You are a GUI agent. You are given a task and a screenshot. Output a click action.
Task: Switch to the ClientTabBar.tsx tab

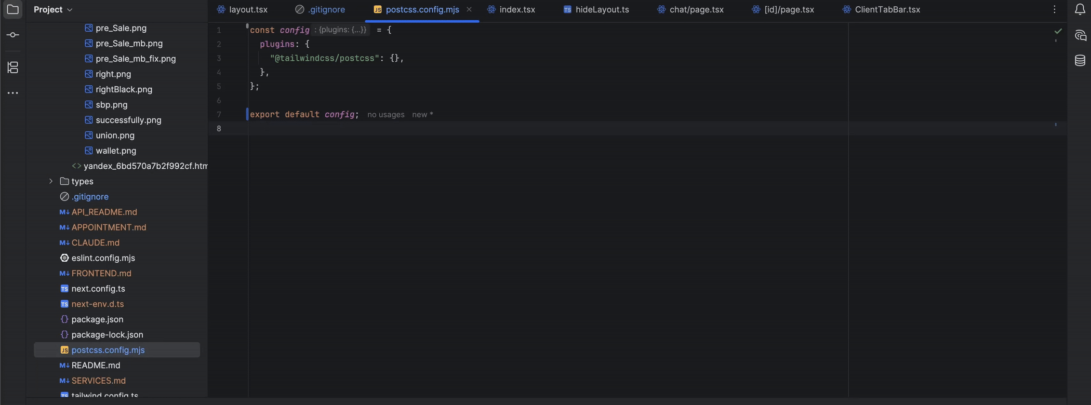882,9
